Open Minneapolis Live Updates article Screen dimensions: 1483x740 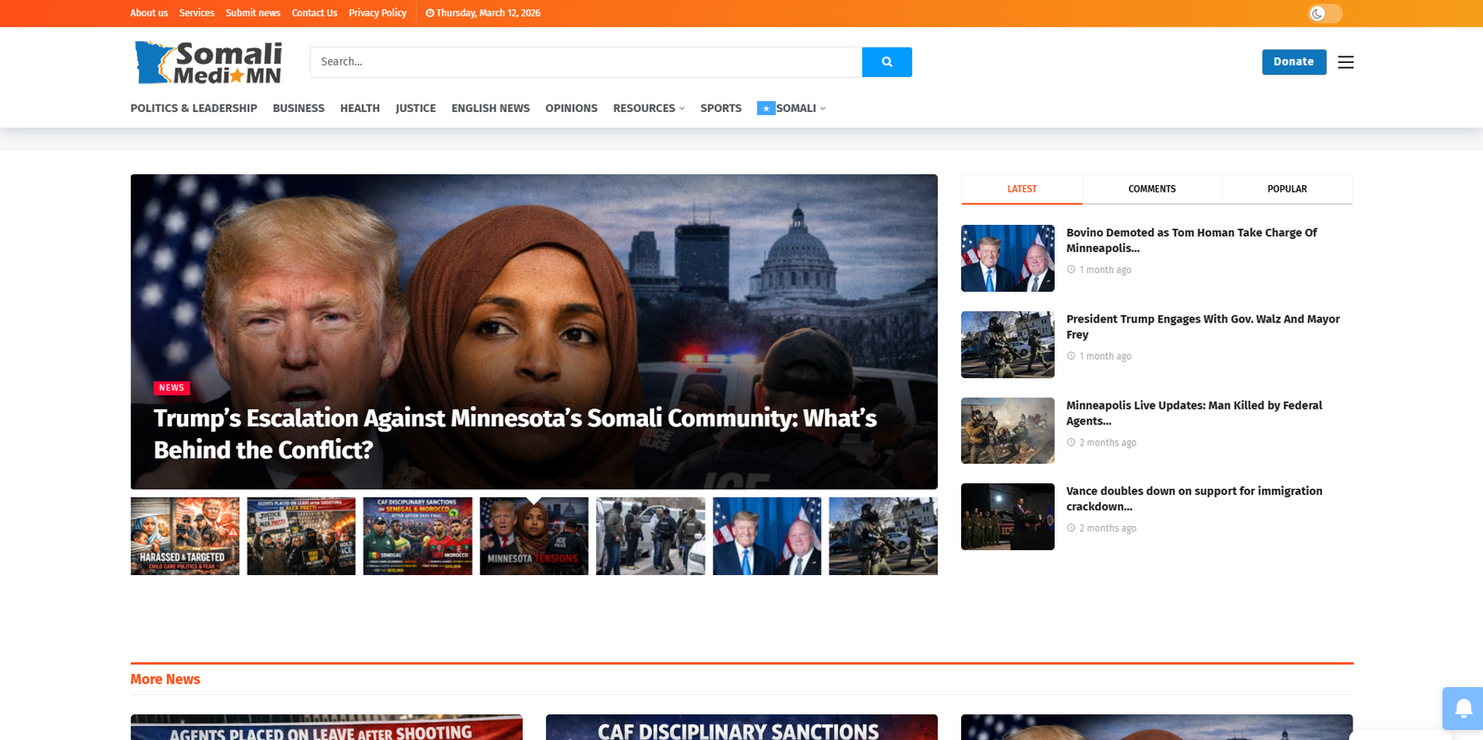(1194, 413)
